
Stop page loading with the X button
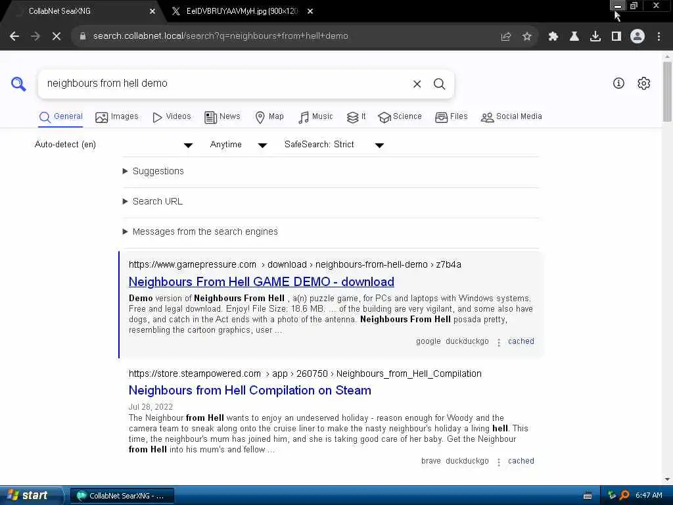tap(57, 36)
